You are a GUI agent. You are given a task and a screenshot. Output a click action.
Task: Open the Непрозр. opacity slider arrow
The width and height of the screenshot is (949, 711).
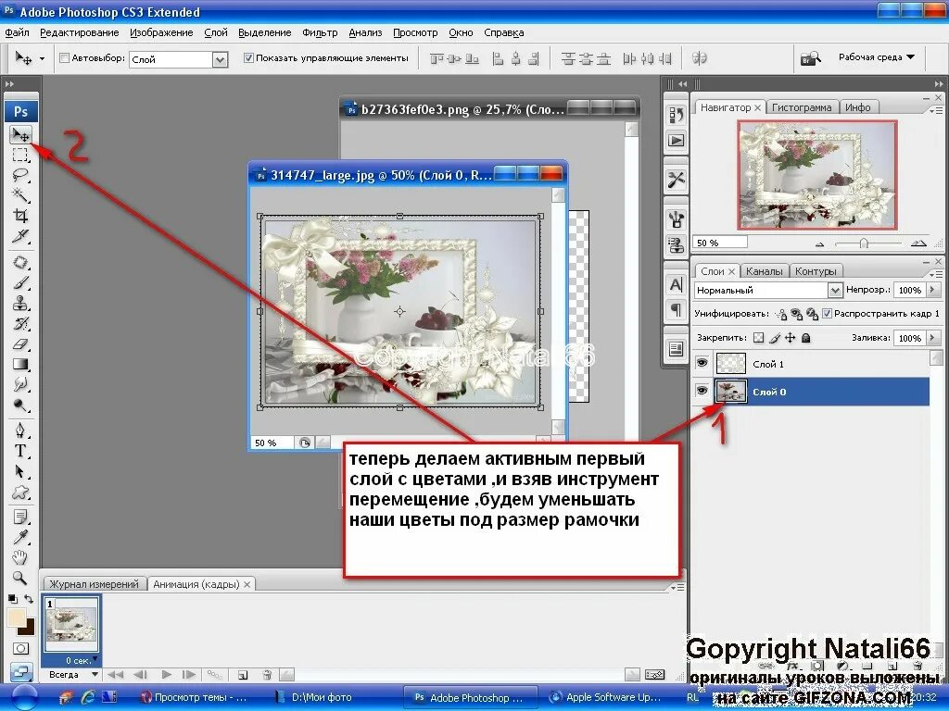pyautogui.click(x=932, y=290)
